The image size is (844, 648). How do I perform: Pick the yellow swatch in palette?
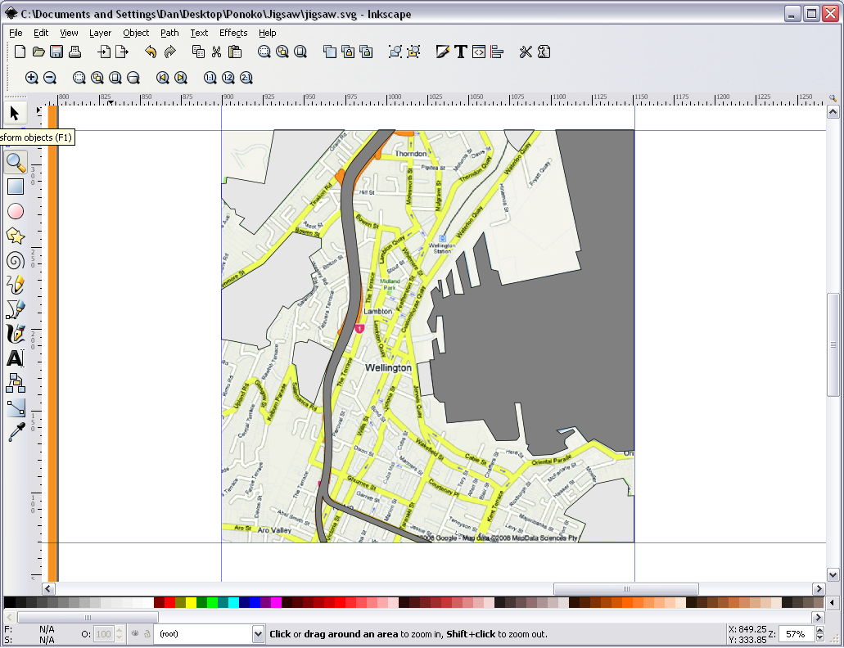pyautogui.click(x=191, y=602)
